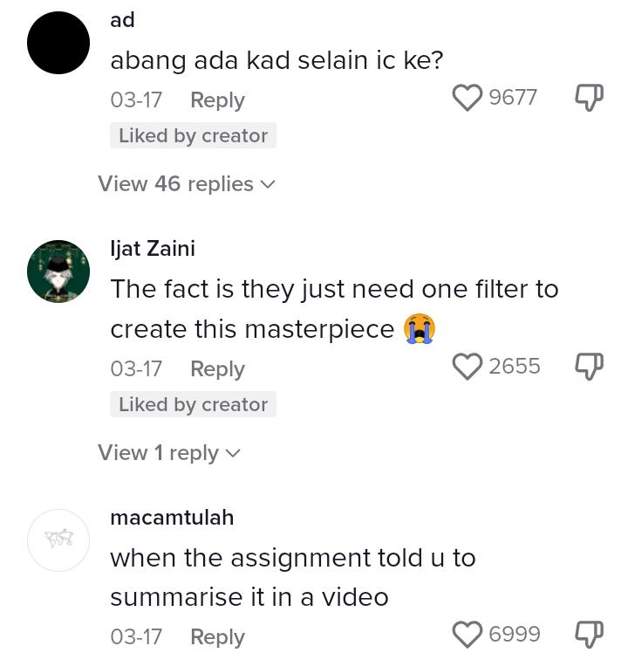Dislike Ijat Zaini's masterpiece comment

(590, 367)
